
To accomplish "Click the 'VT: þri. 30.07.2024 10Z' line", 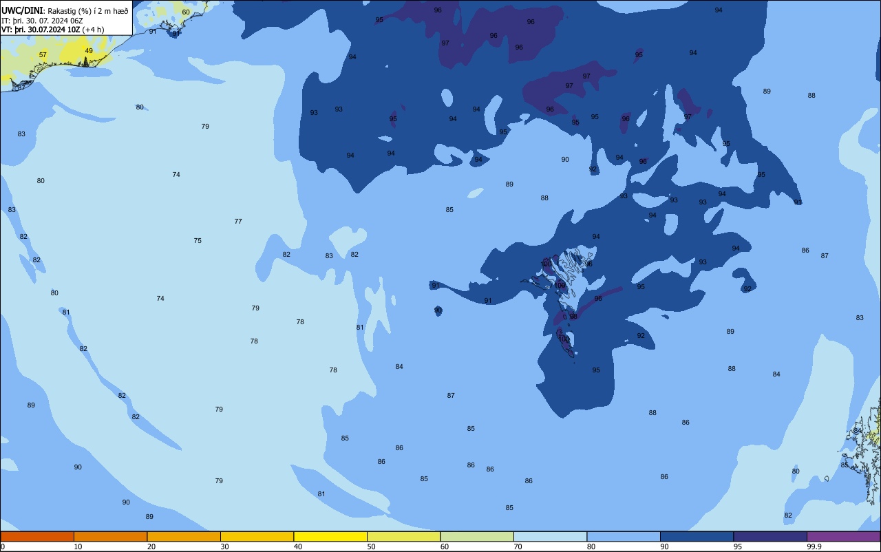I will 41,30.
